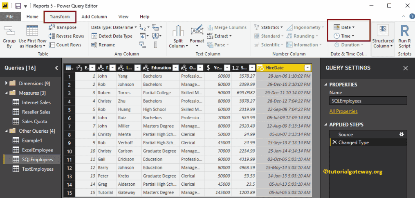The height and width of the screenshot is (198, 415).
Task: Expand the Dimensions folder
Action: (x=7, y=83)
